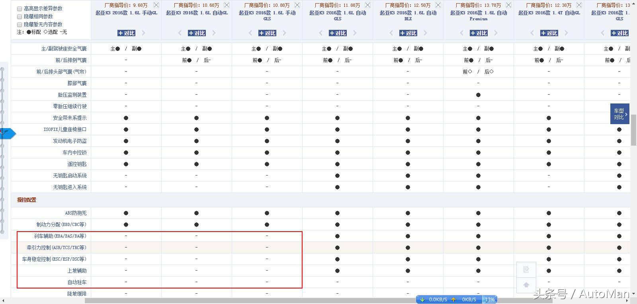This screenshot has width=637, height=304.
Task: Select the ABS防抱死 row label
Action: pos(76,213)
